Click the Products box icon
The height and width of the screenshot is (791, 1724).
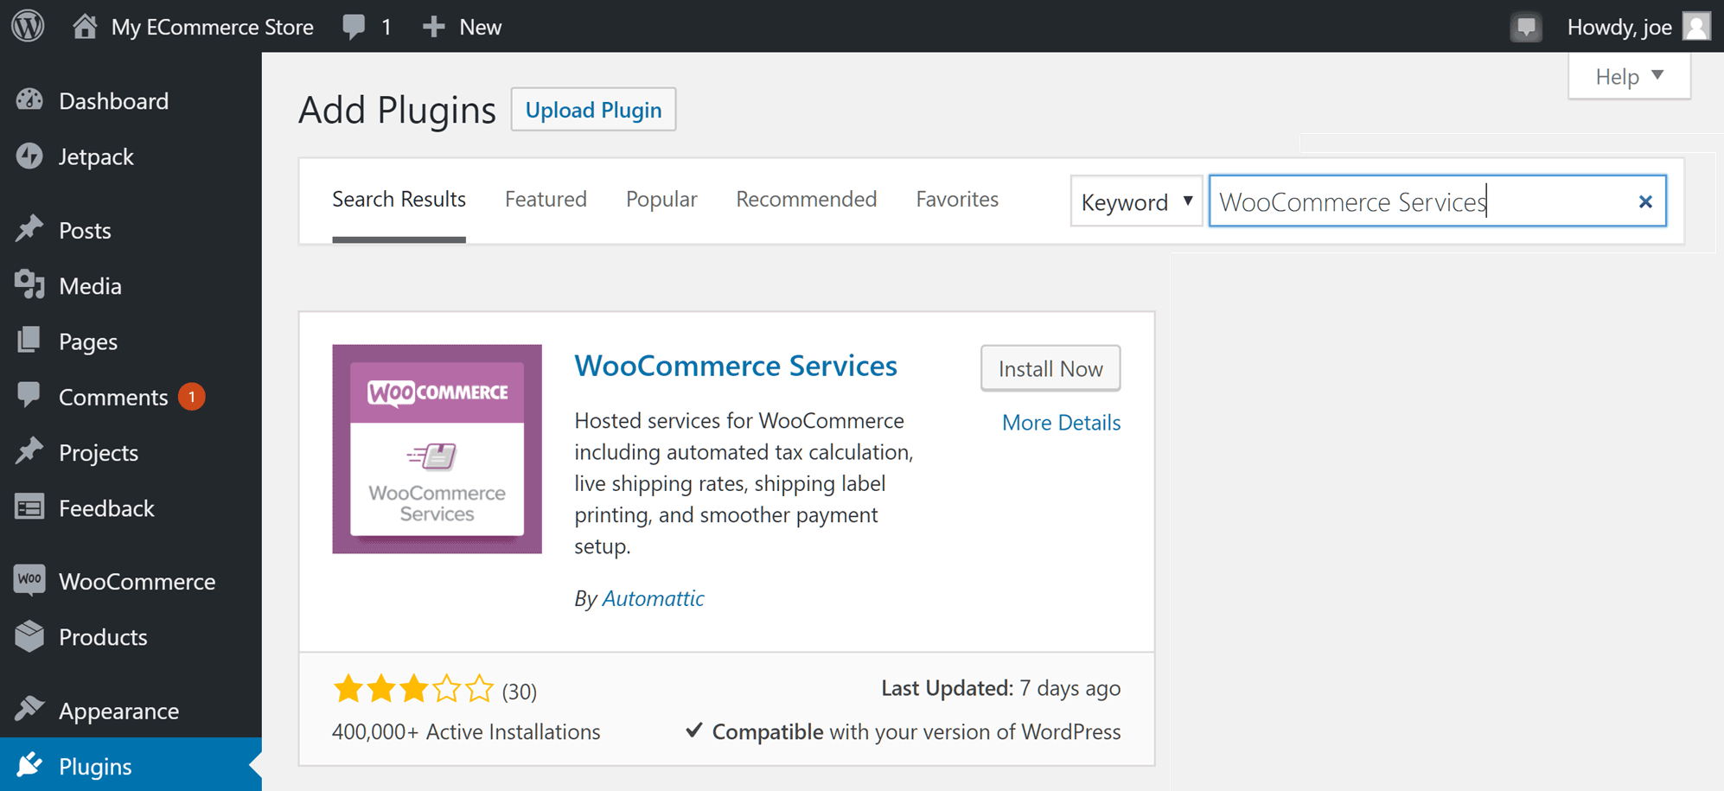click(29, 636)
